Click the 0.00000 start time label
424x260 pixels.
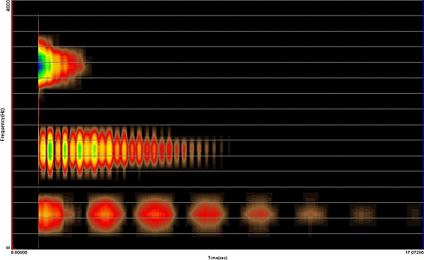pyautogui.click(x=19, y=252)
